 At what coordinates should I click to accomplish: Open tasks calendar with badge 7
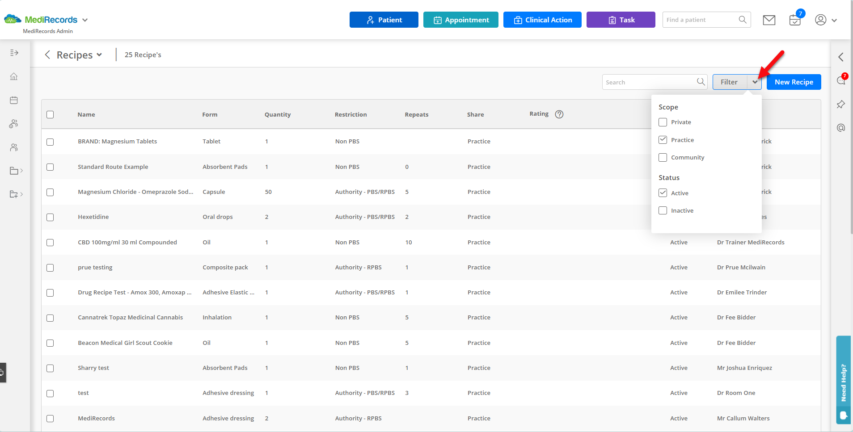tap(795, 20)
